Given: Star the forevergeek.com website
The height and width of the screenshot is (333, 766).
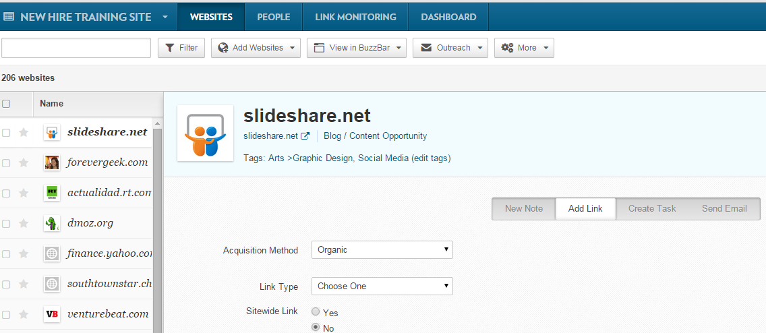Looking at the screenshot, I should coord(24,162).
